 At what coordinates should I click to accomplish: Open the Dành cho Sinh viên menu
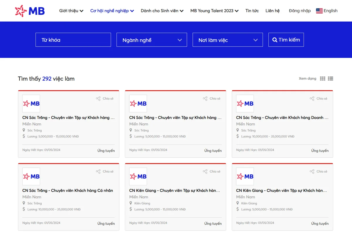tap(162, 11)
